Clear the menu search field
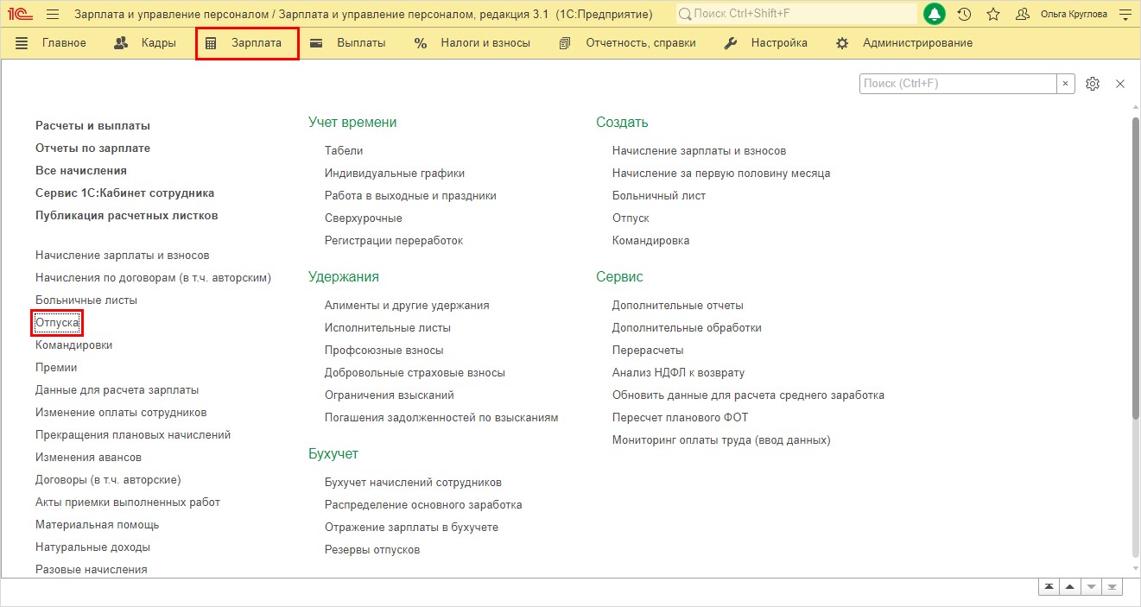1141x607 pixels. [1066, 84]
